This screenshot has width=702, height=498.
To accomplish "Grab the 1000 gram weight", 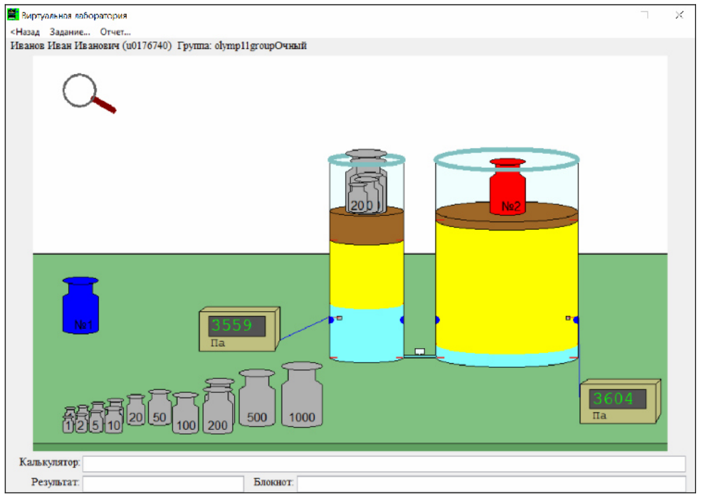I will click(x=301, y=395).
